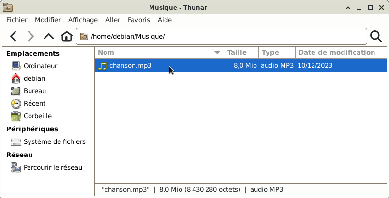
Task: Click the music note icon of chanson.mp3
Action: pos(102,66)
